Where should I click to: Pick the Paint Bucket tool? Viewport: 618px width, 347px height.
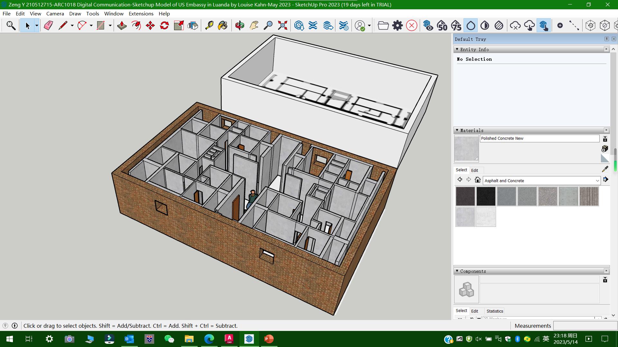(x=222, y=25)
